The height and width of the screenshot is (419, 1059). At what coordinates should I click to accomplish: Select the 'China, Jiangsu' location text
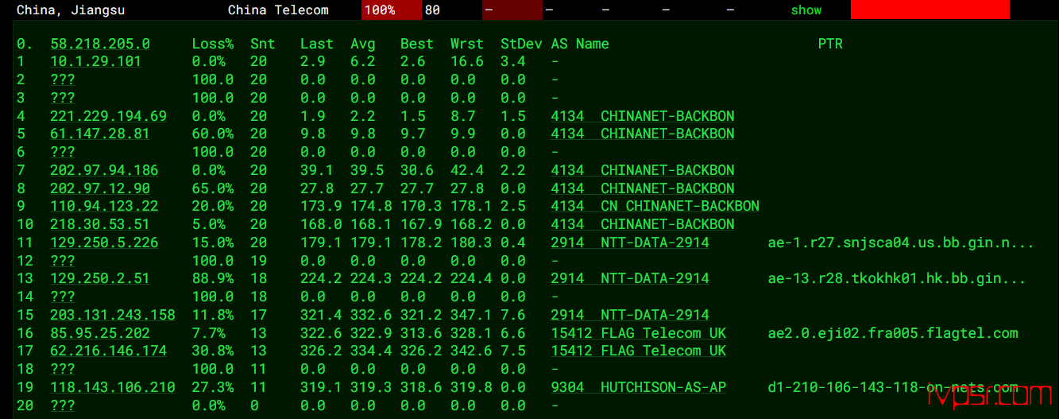[71, 10]
